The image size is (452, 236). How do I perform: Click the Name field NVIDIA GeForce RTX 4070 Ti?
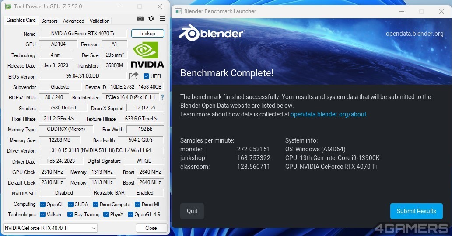(x=83, y=33)
